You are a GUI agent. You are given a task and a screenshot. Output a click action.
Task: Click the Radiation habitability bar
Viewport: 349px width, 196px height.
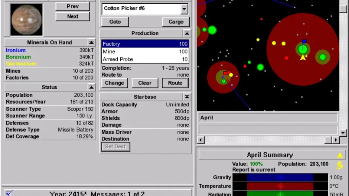point(280,194)
